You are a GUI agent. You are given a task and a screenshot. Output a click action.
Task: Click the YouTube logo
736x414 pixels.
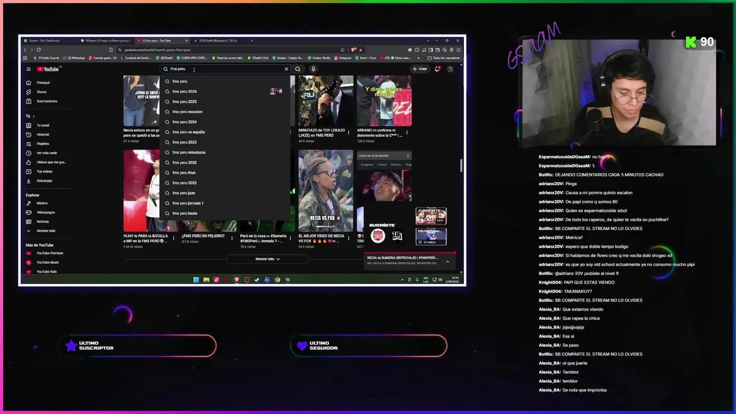(x=48, y=69)
